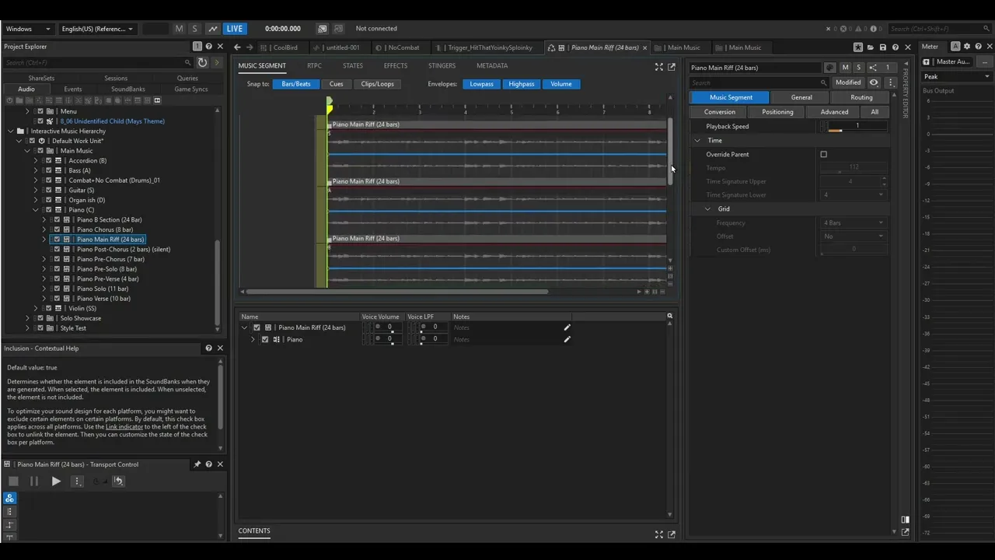Toggle inclusion of Piano Chorus (8 bar)

coord(57,229)
